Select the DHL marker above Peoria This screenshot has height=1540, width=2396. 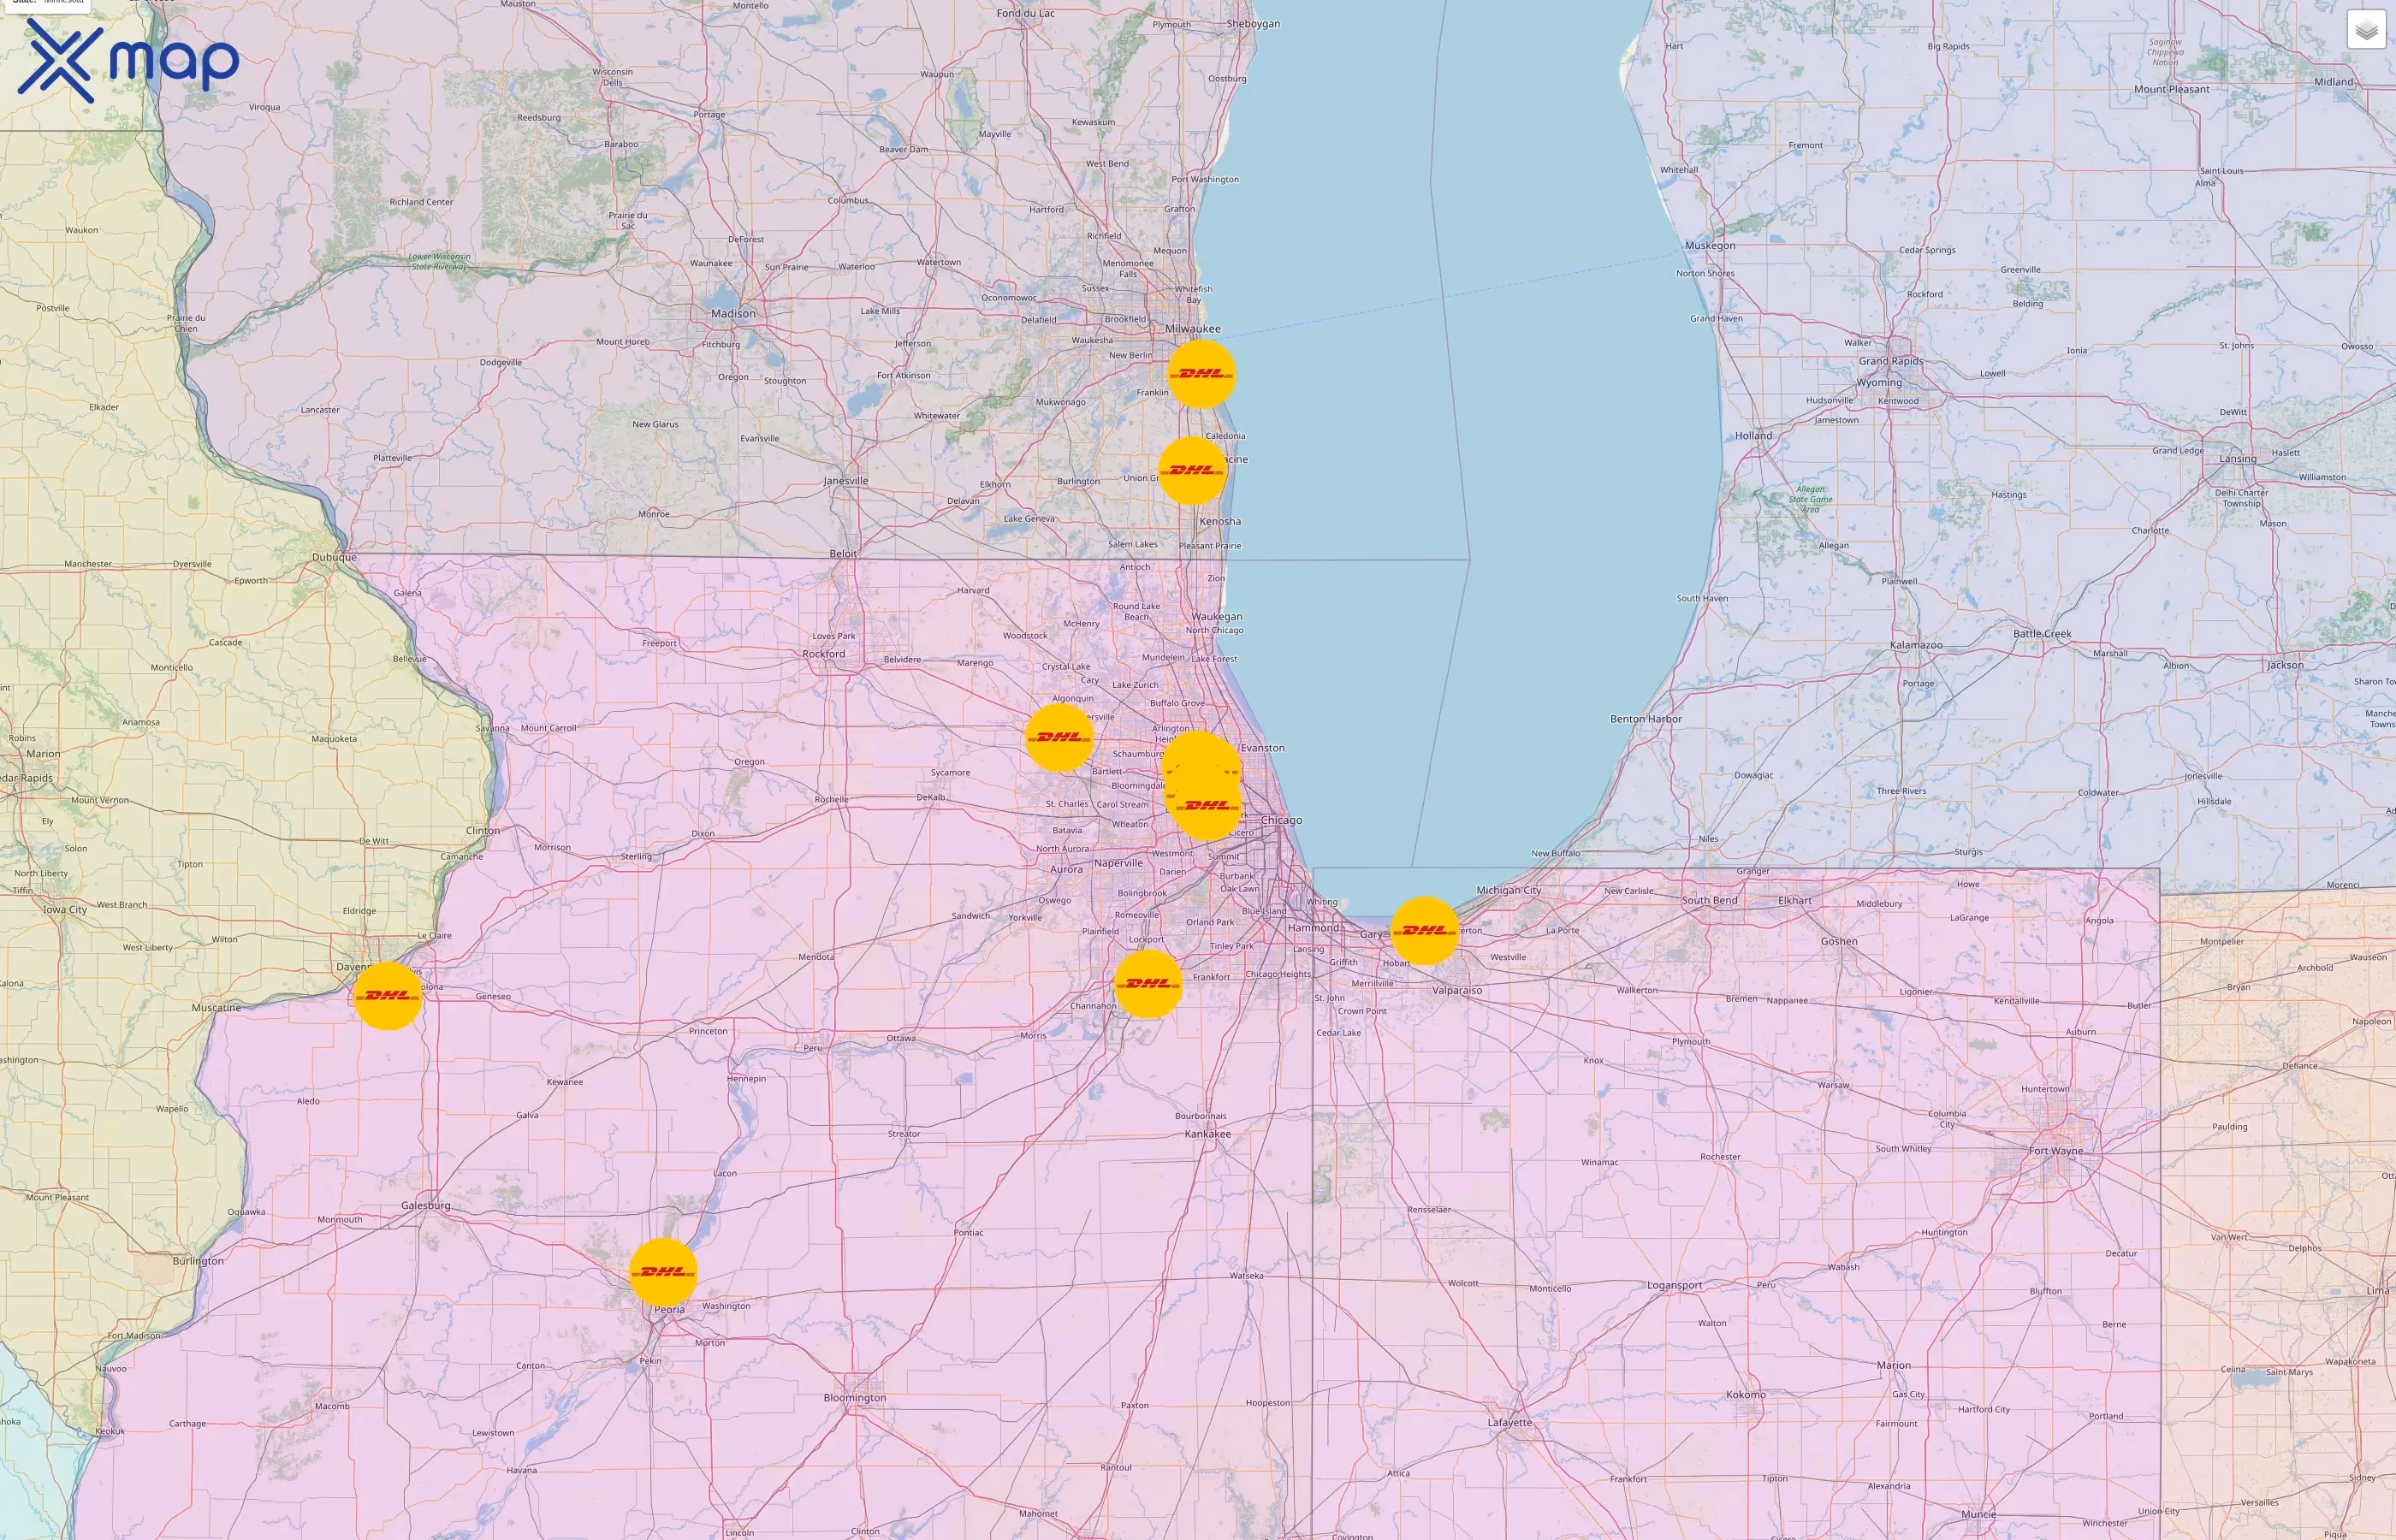[x=663, y=1272]
